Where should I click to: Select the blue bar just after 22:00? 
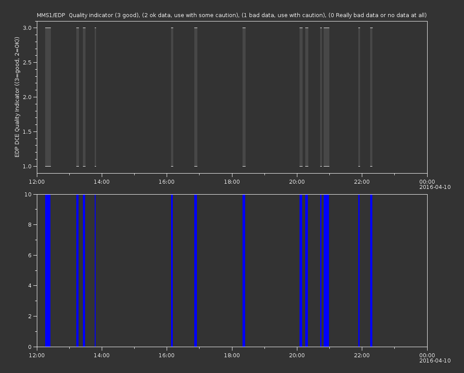[371, 270]
